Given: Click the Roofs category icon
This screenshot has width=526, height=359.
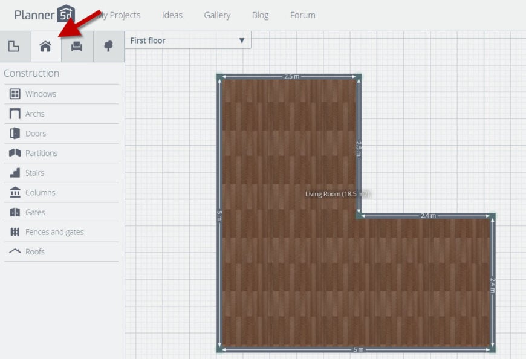Looking at the screenshot, I should 15,251.
